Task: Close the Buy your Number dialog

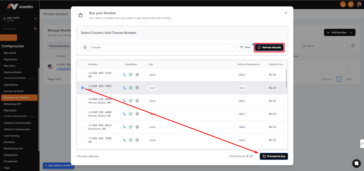Action: [x=286, y=13]
